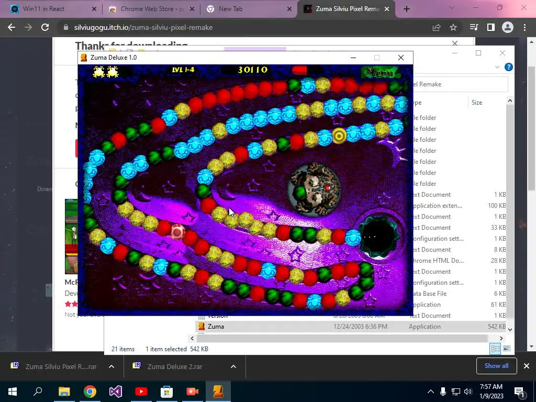Open taskbar Search
Screen dimensions: 536x402
pos(38,392)
